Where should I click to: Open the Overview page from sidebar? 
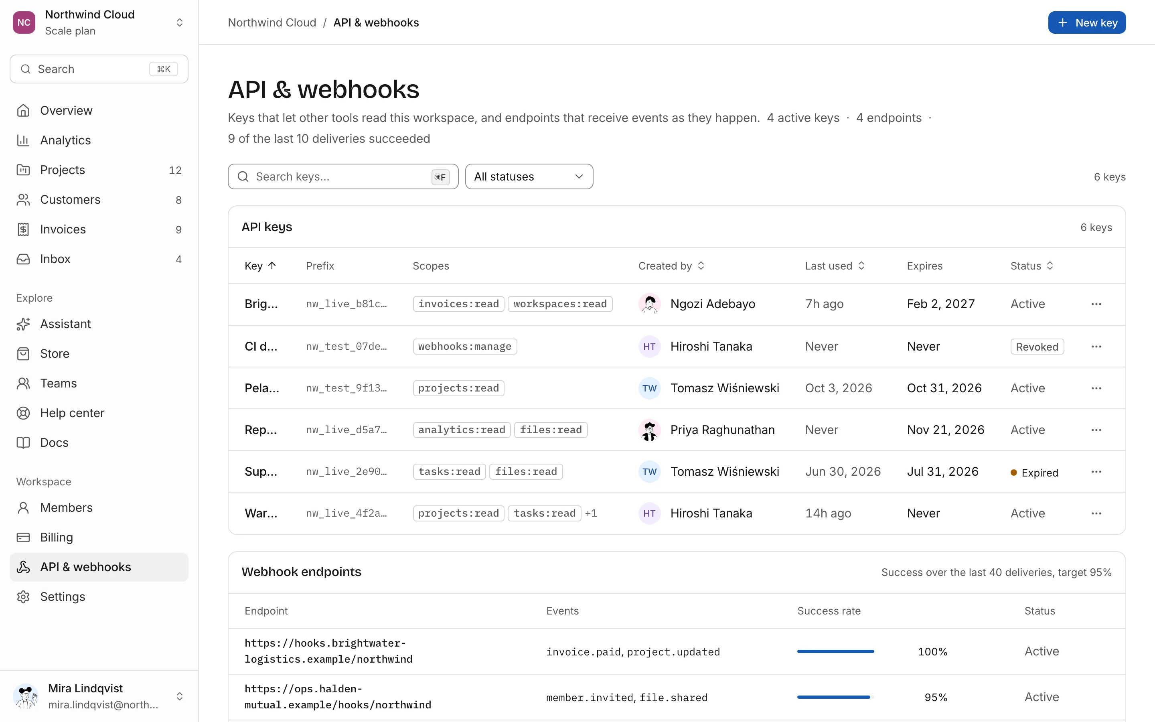(99, 110)
